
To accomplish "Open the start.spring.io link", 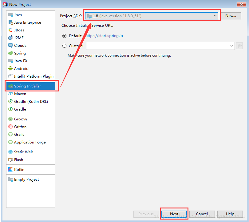I will [104, 36].
